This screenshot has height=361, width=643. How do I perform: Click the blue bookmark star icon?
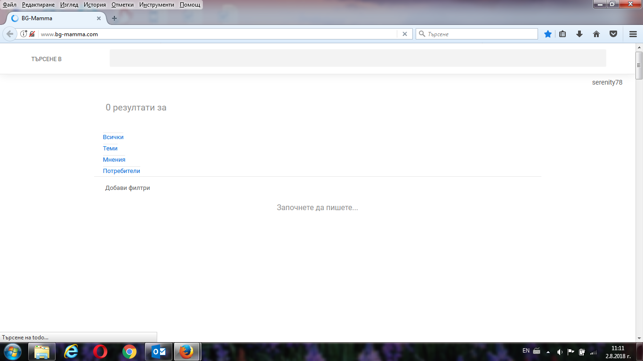tap(548, 34)
